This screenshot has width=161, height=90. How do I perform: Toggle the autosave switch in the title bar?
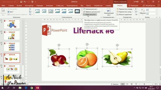pyautogui.click(x=16, y=2)
